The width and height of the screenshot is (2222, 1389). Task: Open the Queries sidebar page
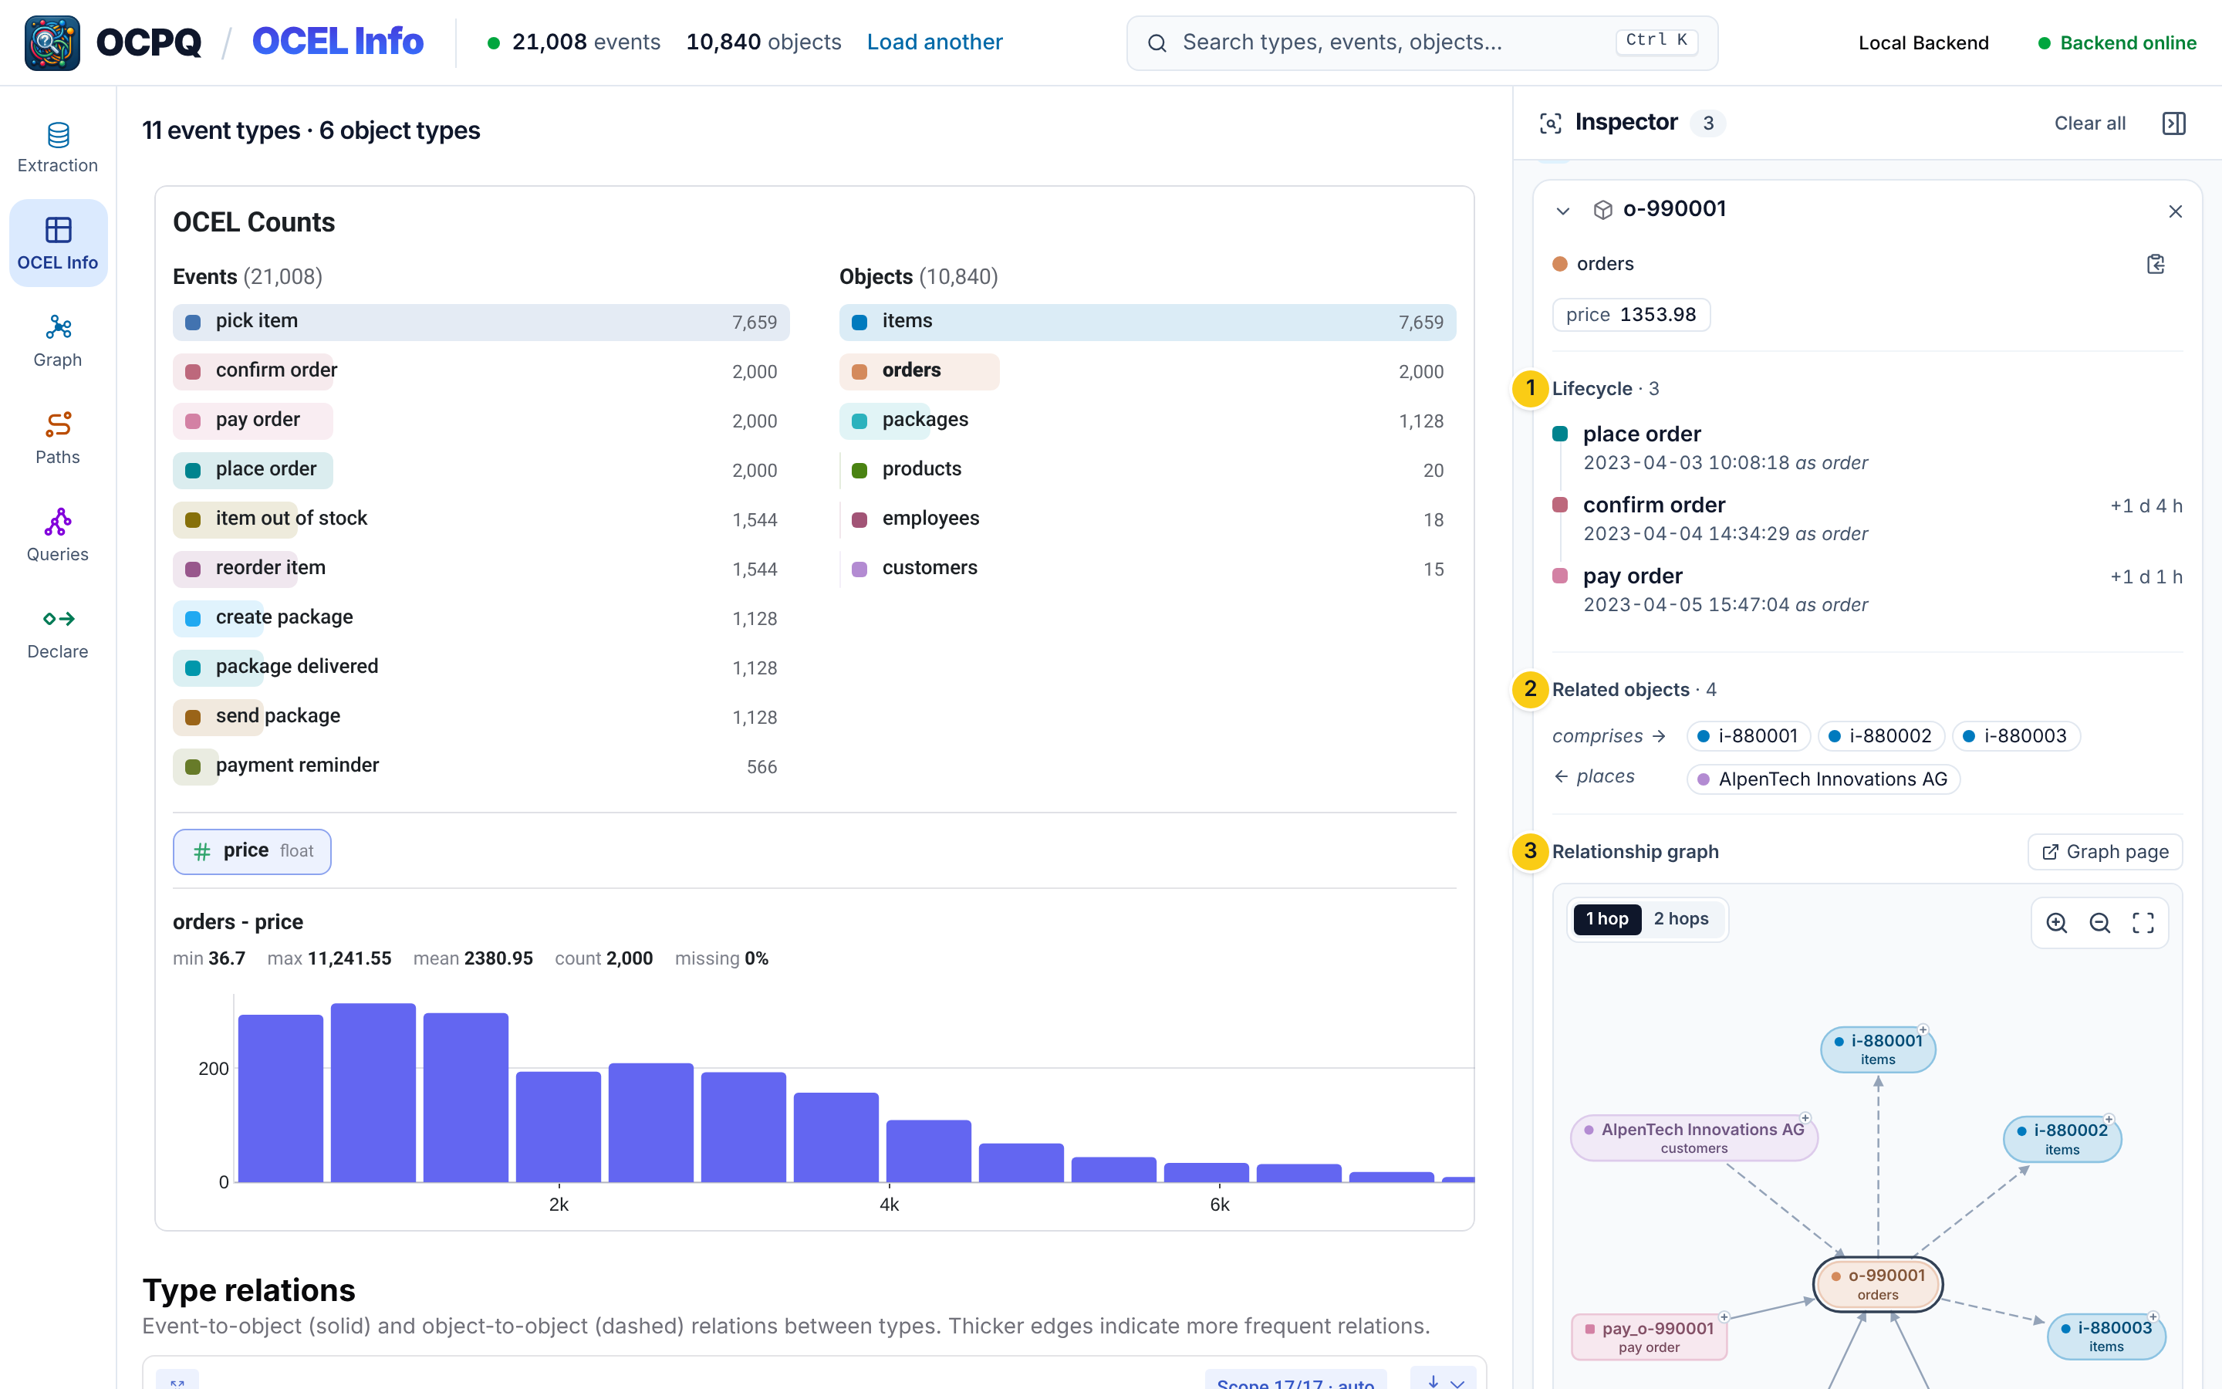(58, 536)
